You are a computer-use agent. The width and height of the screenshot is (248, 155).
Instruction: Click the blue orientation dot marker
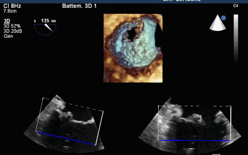pyautogui.click(x=223, y=18)
